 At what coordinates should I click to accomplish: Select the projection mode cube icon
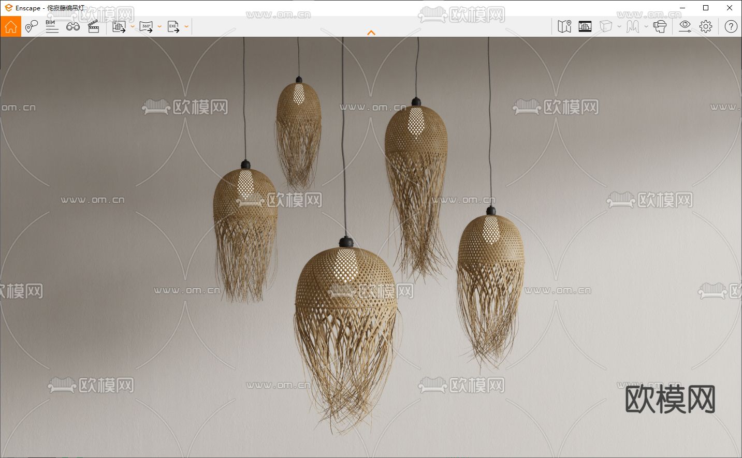(x=605, y=26)
